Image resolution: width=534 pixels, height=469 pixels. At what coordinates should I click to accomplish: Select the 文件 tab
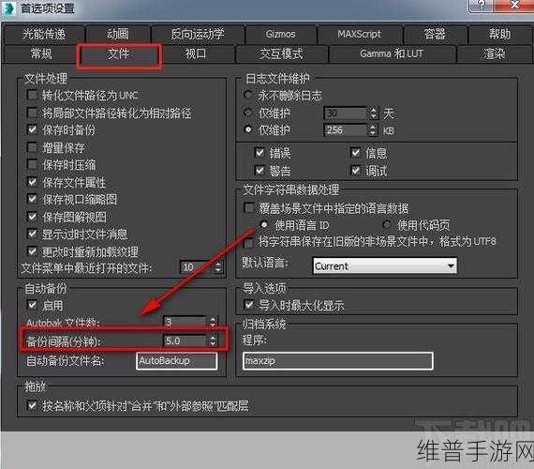tap(119, 53)
